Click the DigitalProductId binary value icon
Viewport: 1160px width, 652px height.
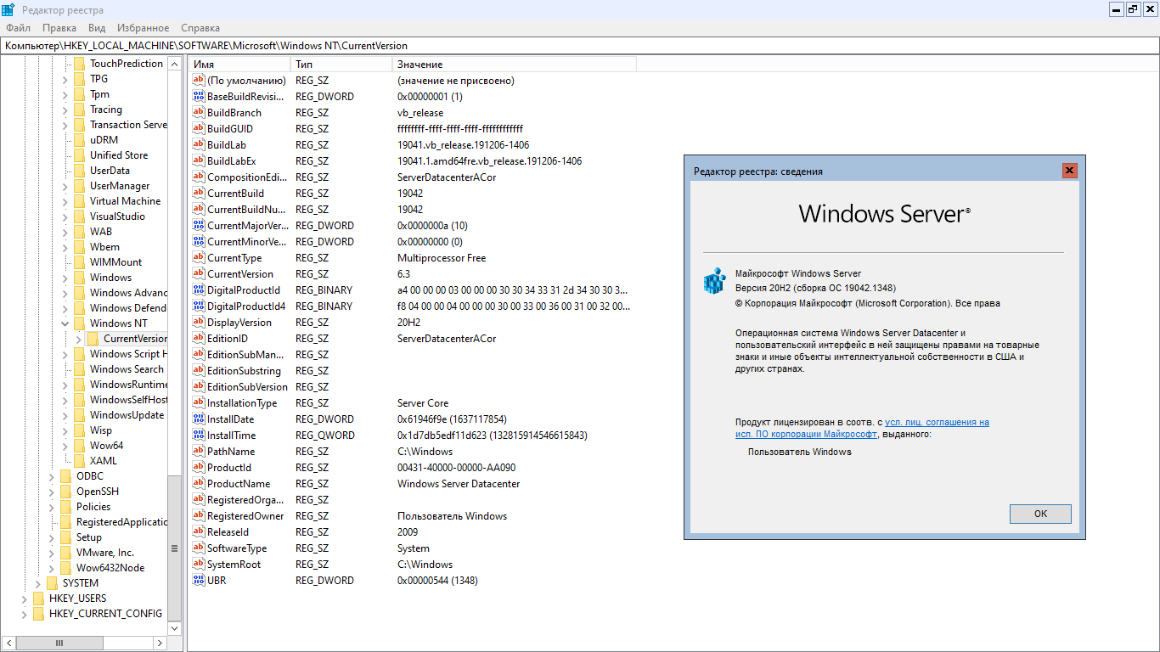(x=199, y=290)
